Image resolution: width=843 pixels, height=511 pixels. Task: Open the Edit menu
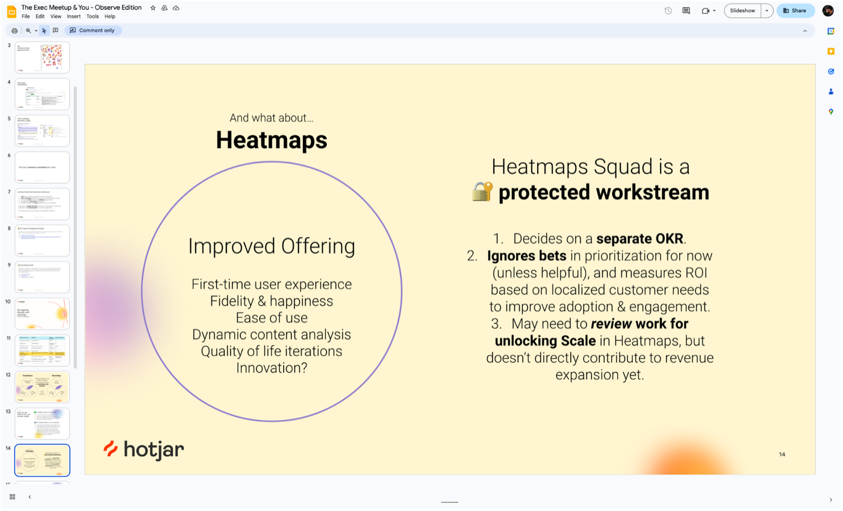(40, 16)
